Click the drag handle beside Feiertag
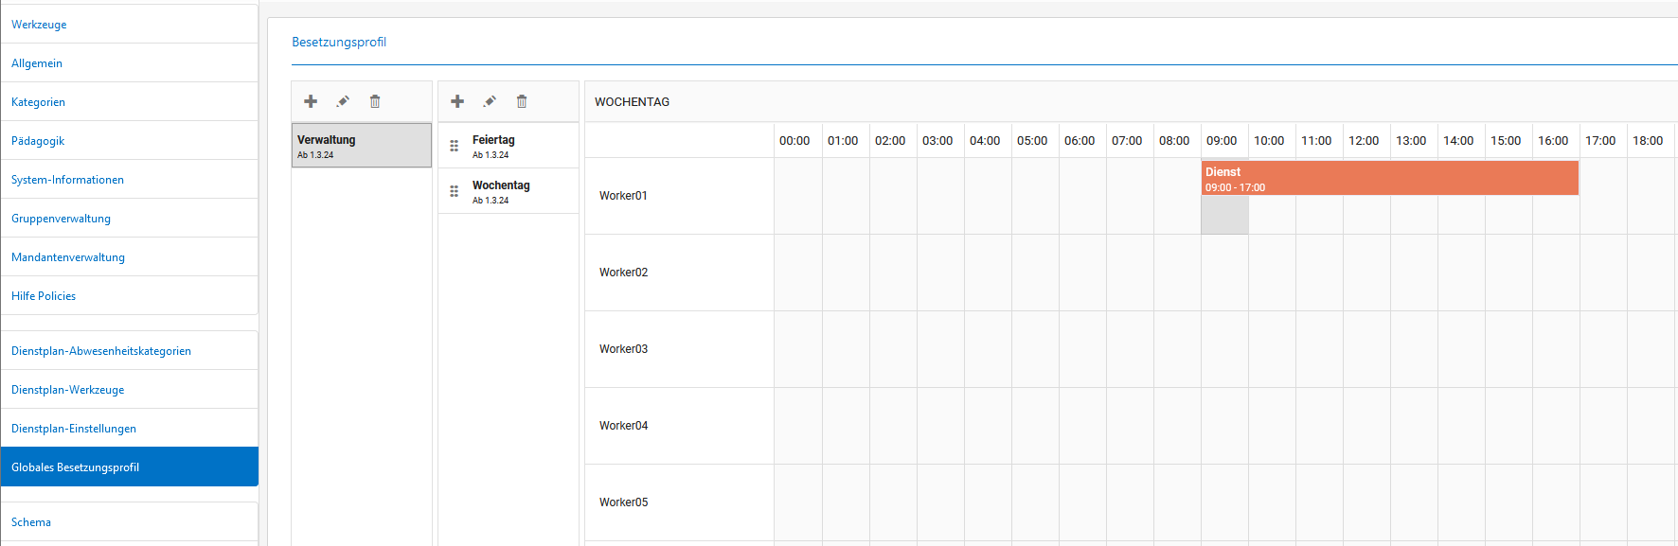The height and width of the screenshot is (546, 1678). click(x=455, y=146)
